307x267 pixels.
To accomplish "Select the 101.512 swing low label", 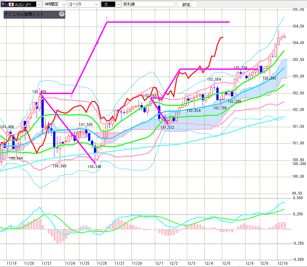I will point(167,127).
